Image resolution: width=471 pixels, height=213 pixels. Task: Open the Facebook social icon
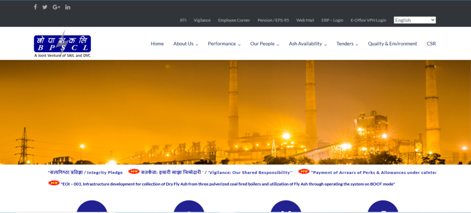pyautogui.click(x=35, y=7)
